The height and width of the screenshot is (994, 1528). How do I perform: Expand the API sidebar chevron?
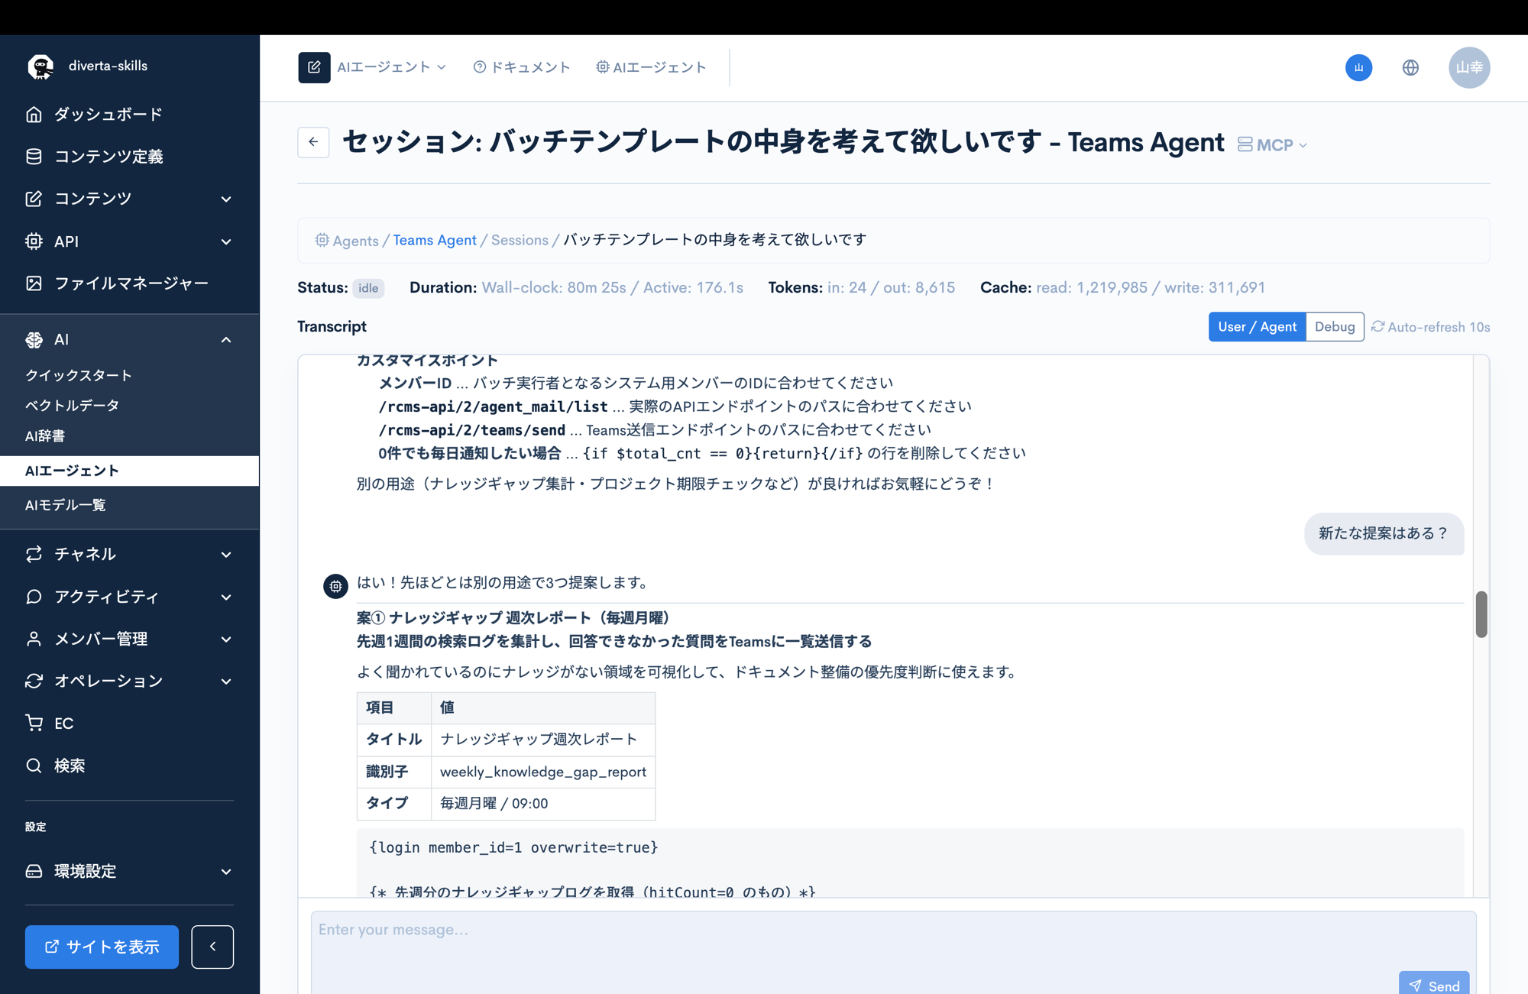click(226, 241)
